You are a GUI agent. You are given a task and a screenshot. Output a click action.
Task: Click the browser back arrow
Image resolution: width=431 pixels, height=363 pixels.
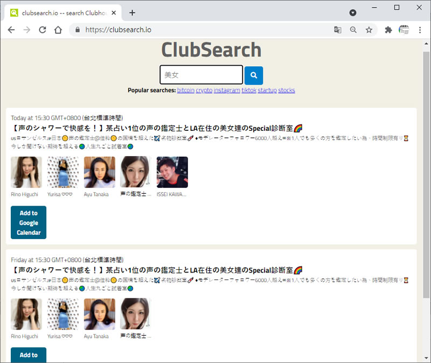click(x=11, y=30)
